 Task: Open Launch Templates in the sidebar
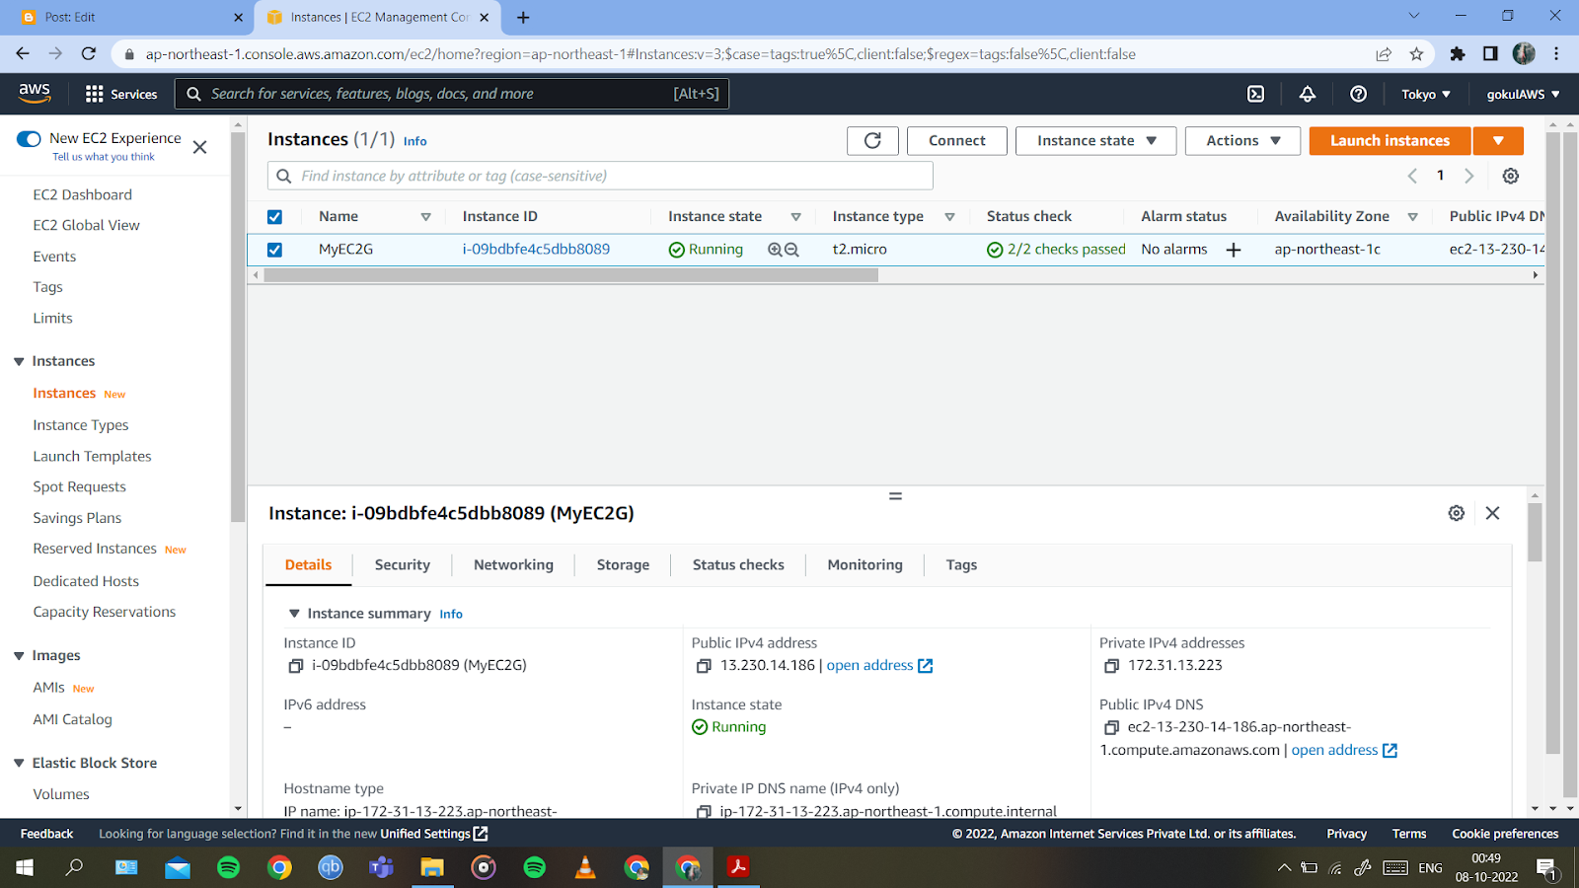click(x=92, y=457)
